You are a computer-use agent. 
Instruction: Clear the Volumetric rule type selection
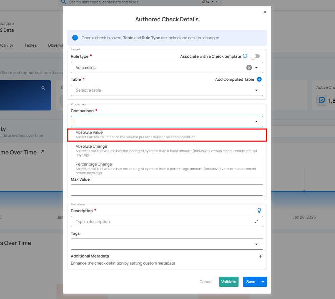coord(249,68)
